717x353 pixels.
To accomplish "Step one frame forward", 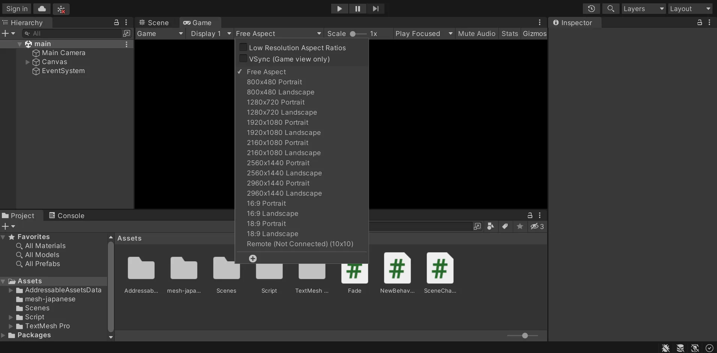I will [375, 9].
